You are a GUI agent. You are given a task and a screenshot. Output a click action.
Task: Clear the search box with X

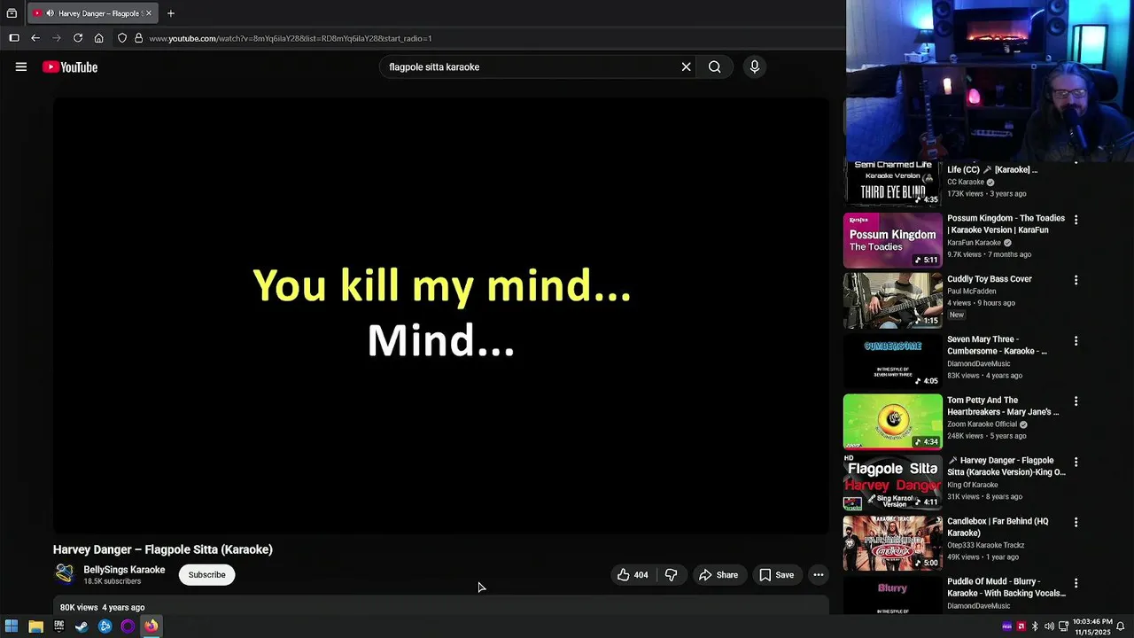686,66
